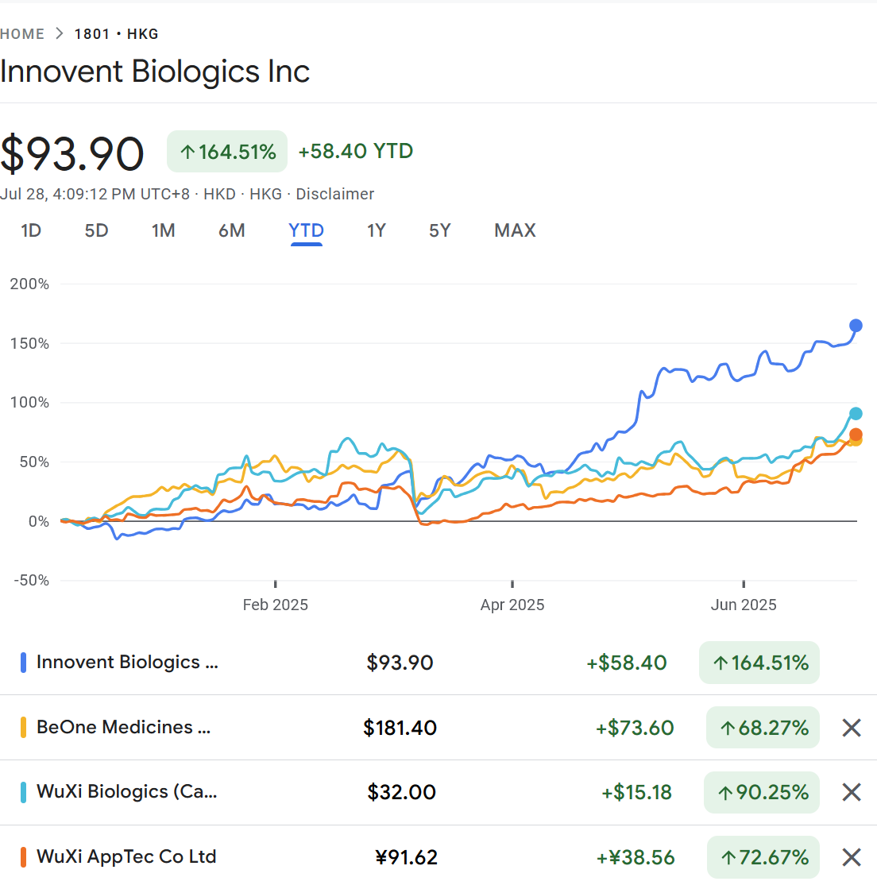This screenshot has height=889, width=877.
Task: Go to HOME breadcrumb link
Action: pos(22,34)
